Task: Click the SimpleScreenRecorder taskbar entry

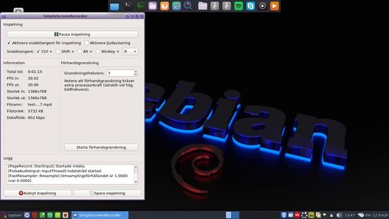Action: click(100, 215)
